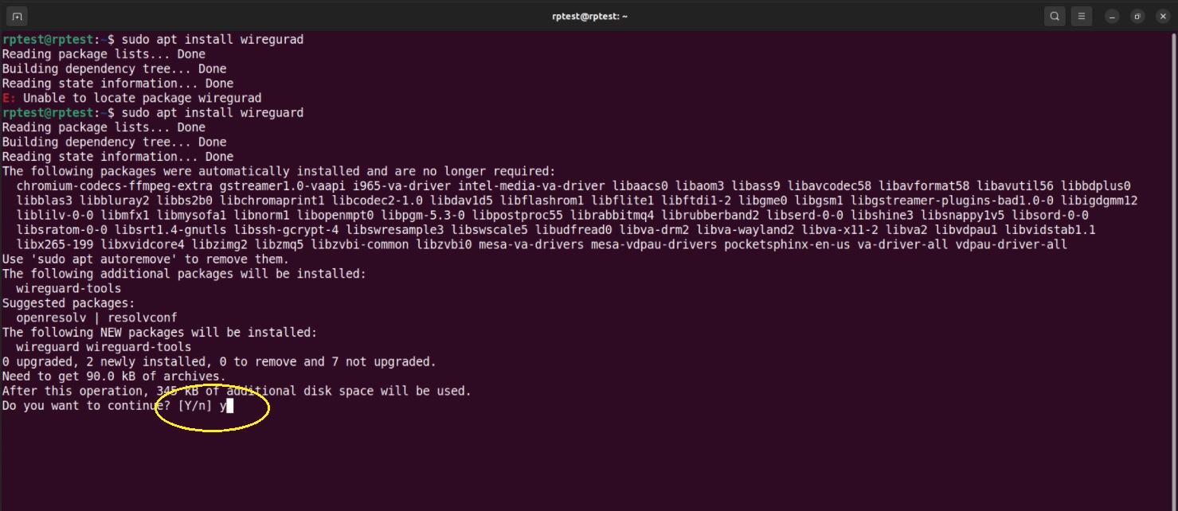
Task: Place cursor at the block cursor after y
Action: (231, 406)
